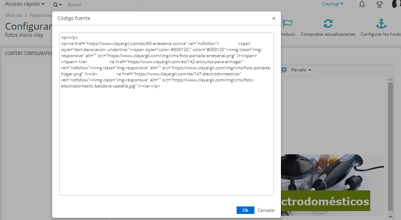
Task: Click the insert media icon beside Párrafo
Action: [x=284, y=70]
